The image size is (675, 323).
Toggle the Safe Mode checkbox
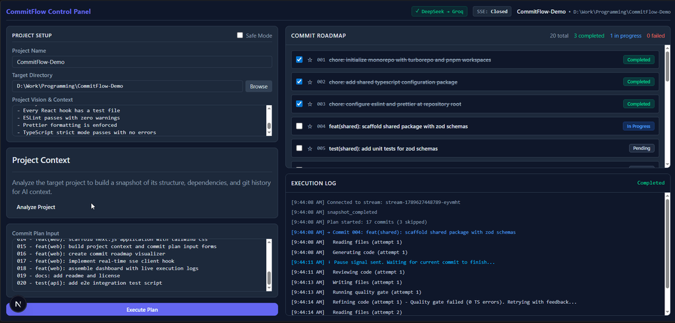pos(240,36)
